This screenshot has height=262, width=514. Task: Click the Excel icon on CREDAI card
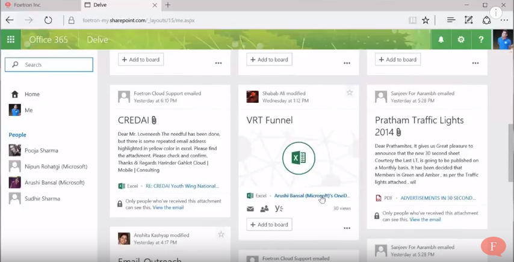(122, 186)
